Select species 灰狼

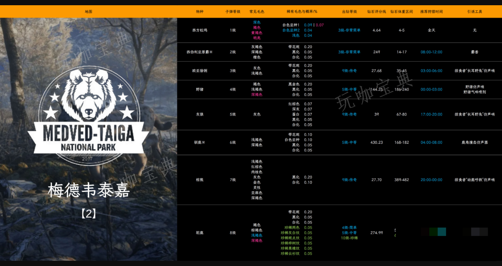[x=199, y=114]
